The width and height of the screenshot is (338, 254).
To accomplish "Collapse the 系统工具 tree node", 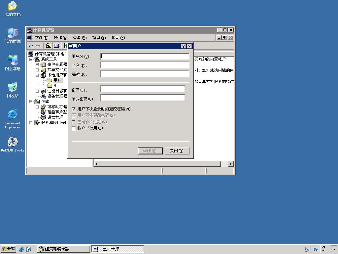I will (x=31, y=59).
